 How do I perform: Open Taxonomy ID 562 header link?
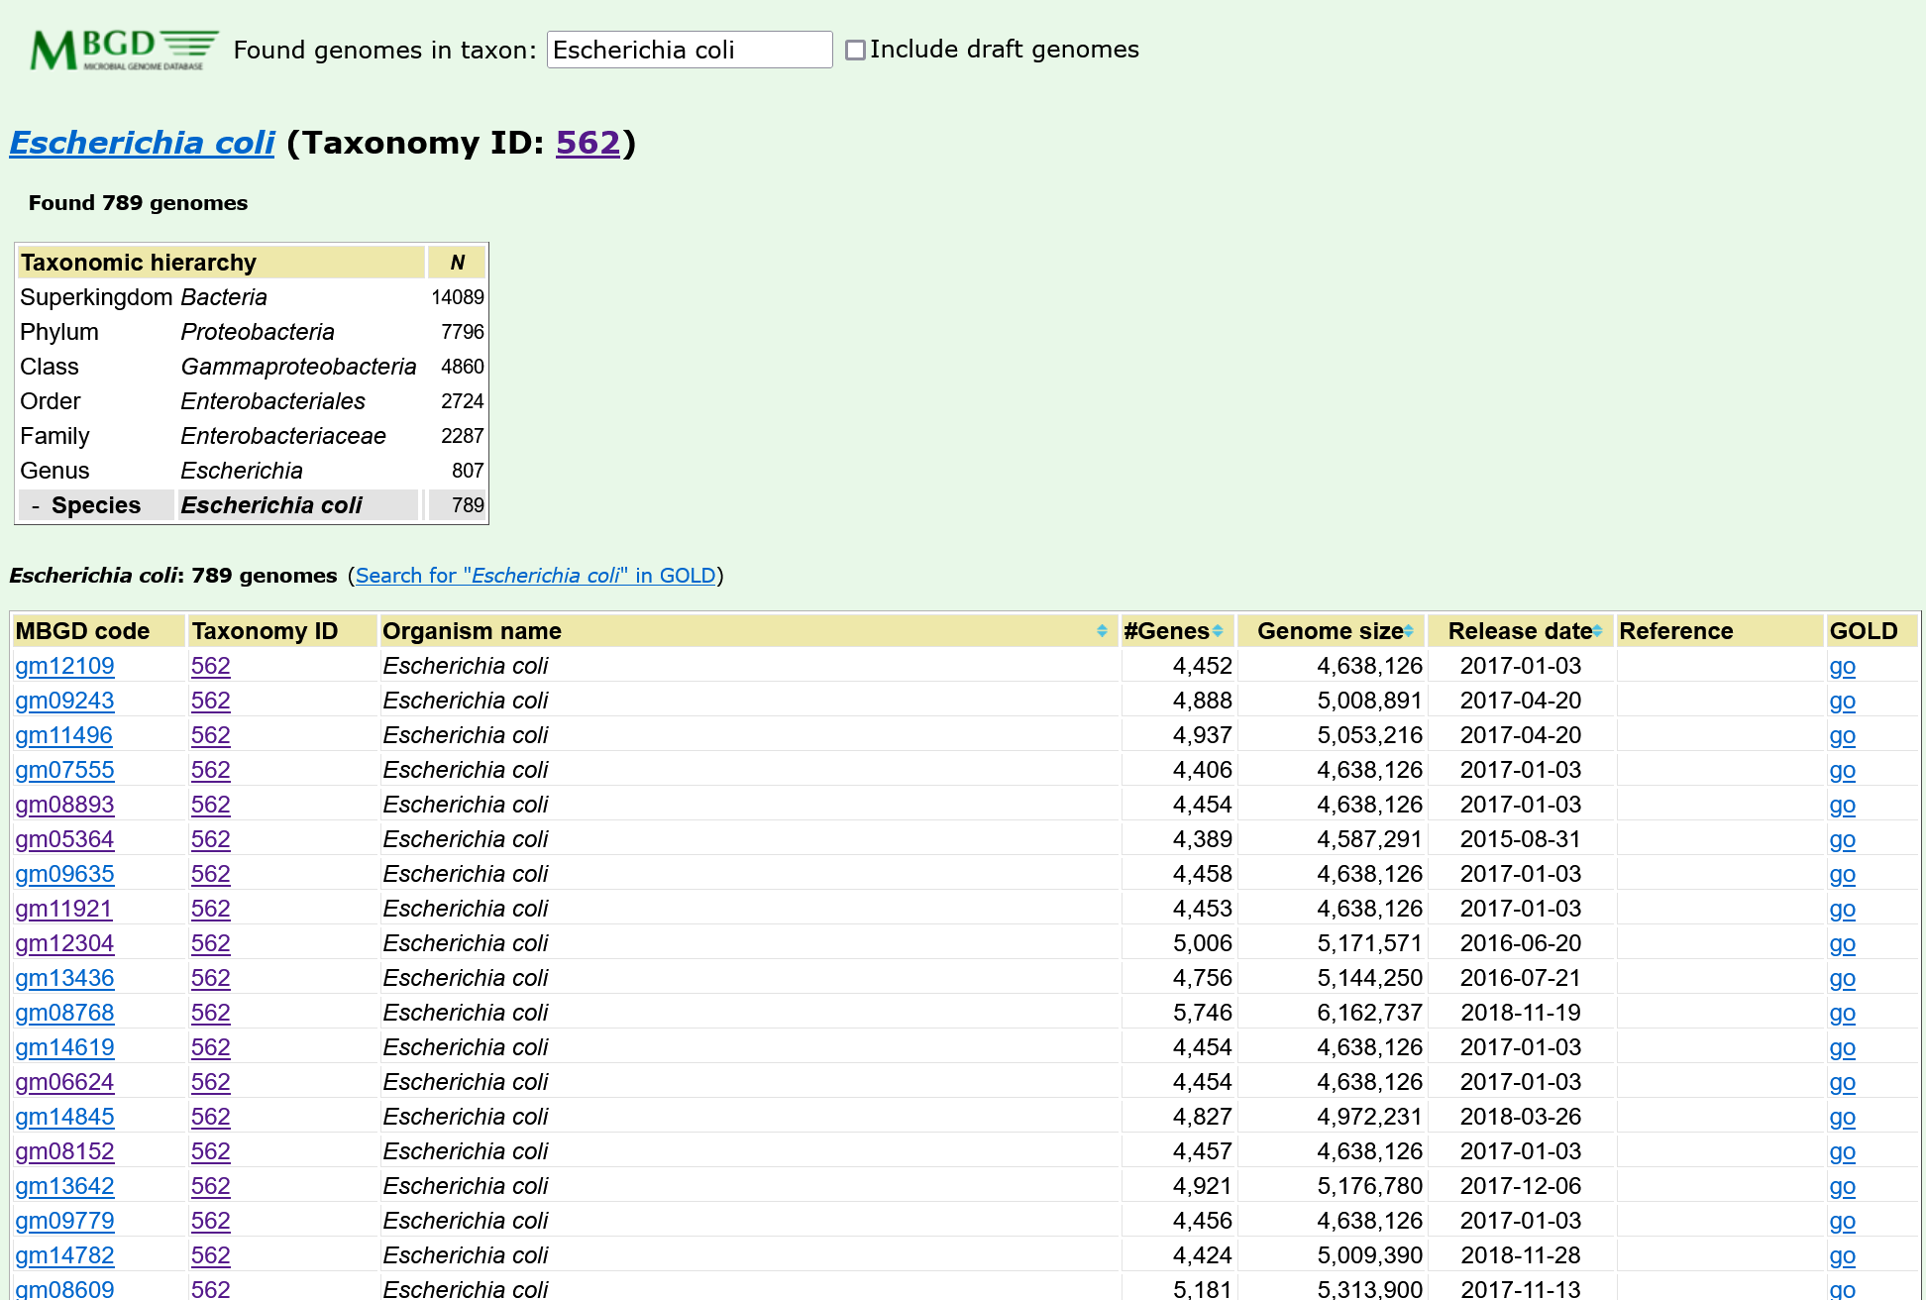coord(588,143)
